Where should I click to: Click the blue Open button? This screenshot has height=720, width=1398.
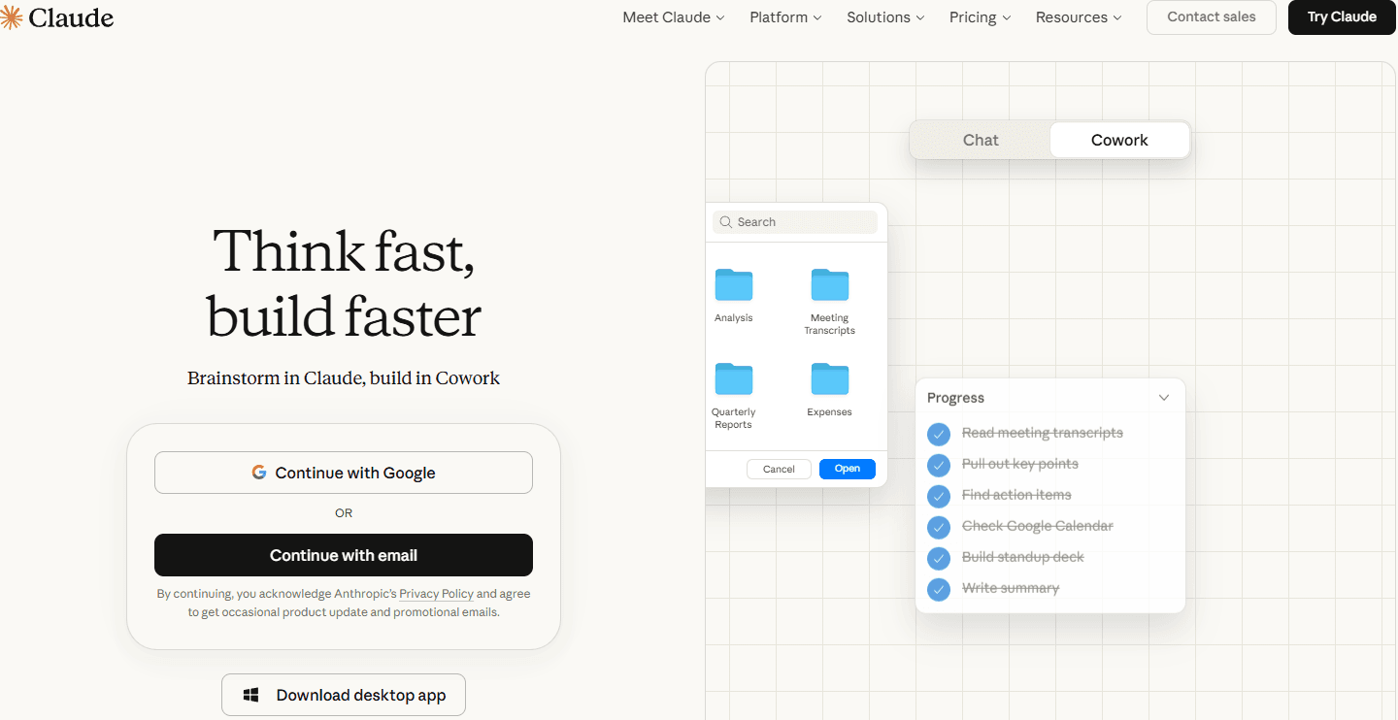[x=847, y=469]
